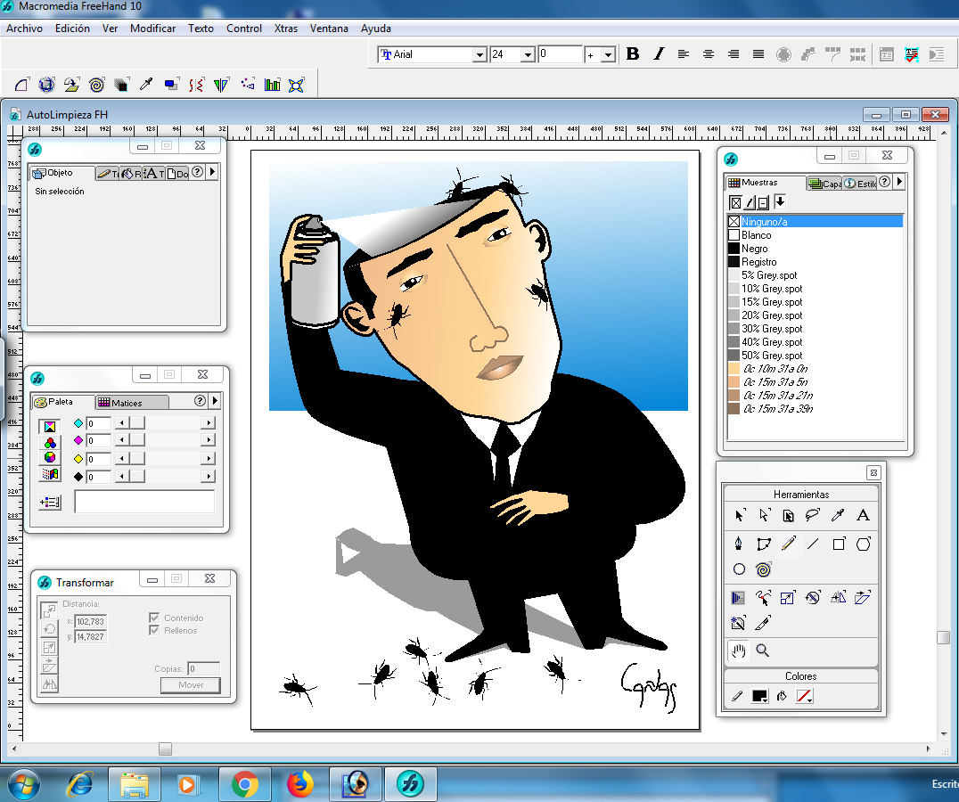Switch Paleta to HLS color wheel mode
Viewport: 959px width, 802px height.
tap(50, 457)
